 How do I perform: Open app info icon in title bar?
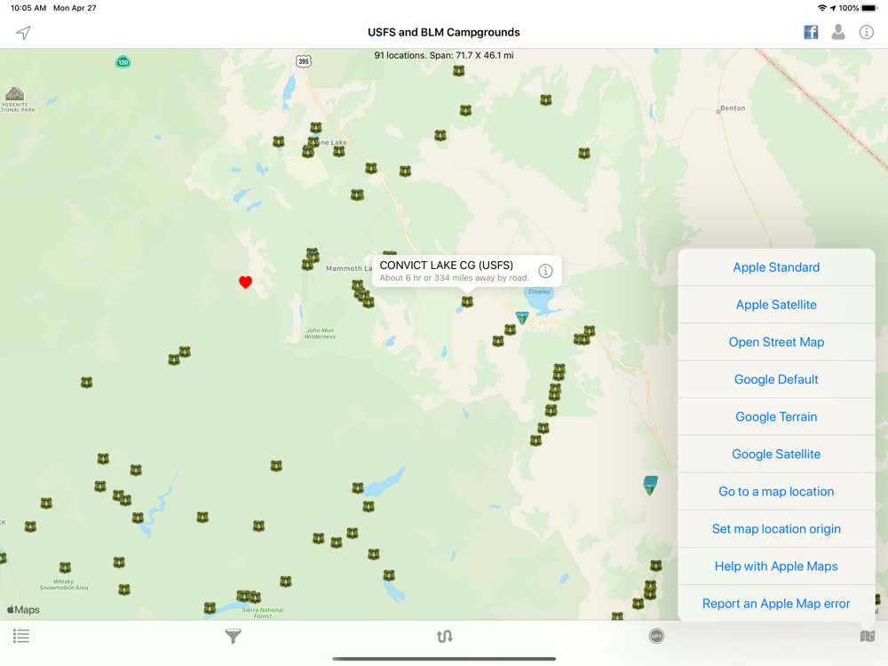click(866, 32)
